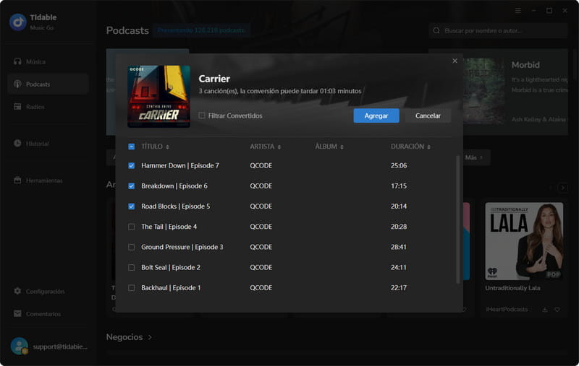This screenshot has height=366, width=579.
Task: Click the Negocios section heading
Action: (124, 337)
